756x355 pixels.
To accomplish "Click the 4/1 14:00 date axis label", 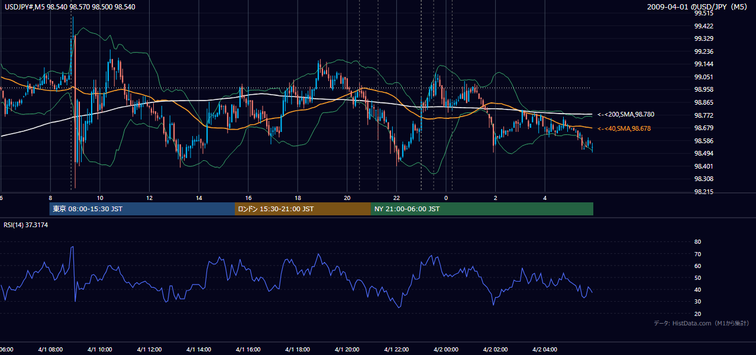I will pos(199,350).
